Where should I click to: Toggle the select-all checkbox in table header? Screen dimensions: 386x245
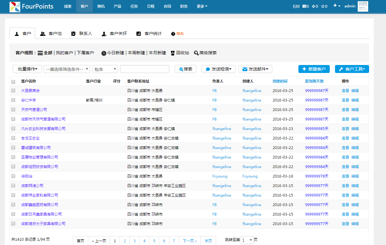pos(13,82)
